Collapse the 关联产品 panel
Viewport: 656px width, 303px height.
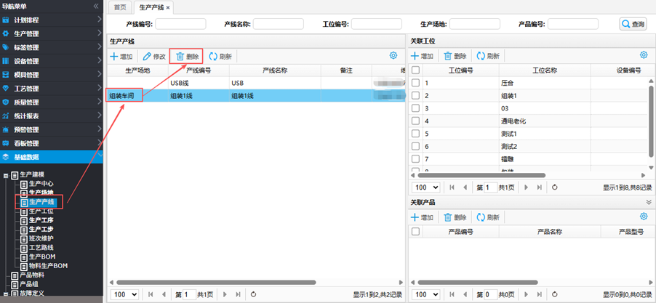coord(649,202)
